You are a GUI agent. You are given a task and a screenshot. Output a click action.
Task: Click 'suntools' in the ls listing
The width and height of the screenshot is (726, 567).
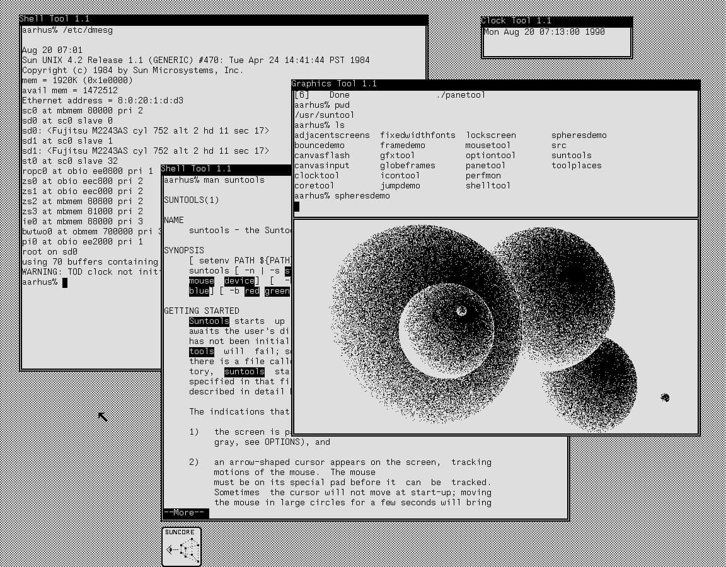(x=572, y=156)
